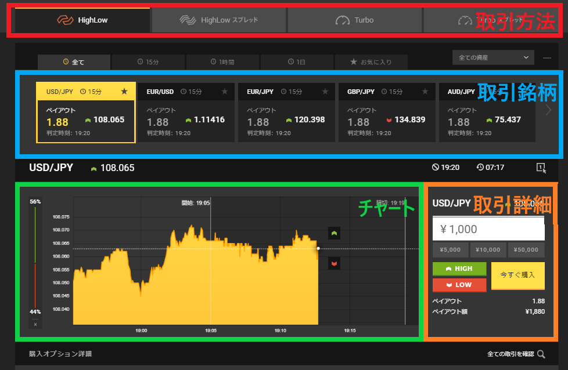The image size is (568, 370).
Task: Click ペイアウト額 ¥1,880 value
Action: point(535,311)
